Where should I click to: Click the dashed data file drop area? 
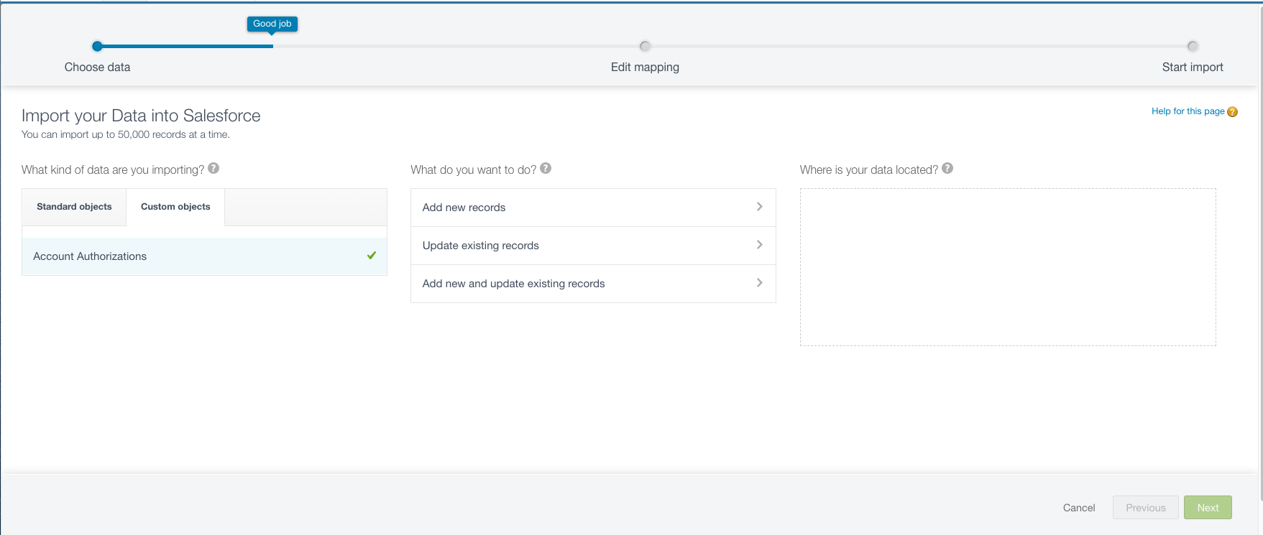[x=1007, y=267]
